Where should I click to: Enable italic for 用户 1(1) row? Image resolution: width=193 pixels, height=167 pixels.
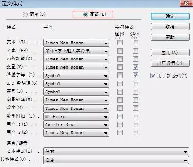coord(135,125)
